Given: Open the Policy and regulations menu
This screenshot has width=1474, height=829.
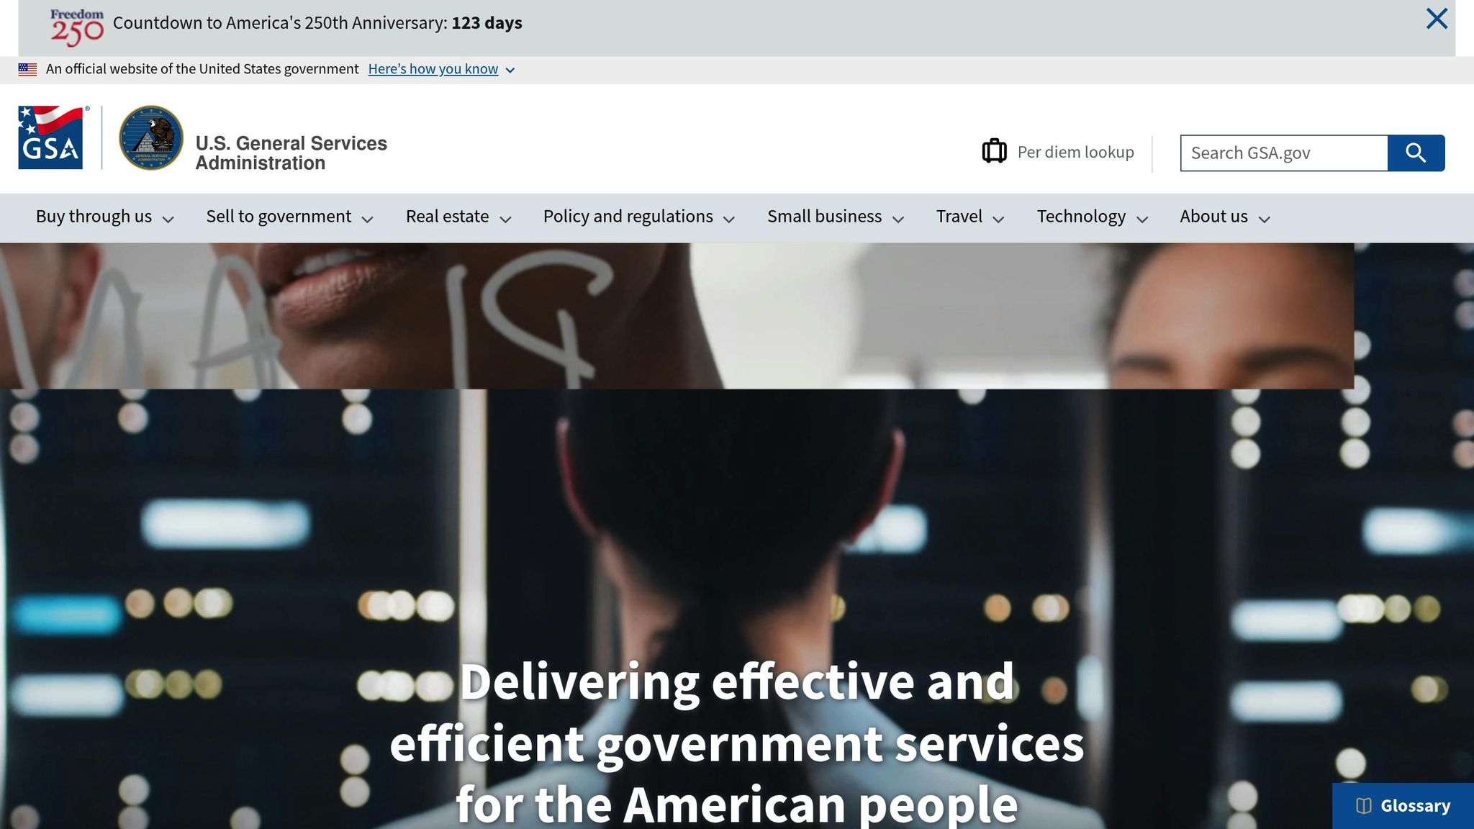Looking at the screenshot, I should pyautogui.click(x=639, y=217).
